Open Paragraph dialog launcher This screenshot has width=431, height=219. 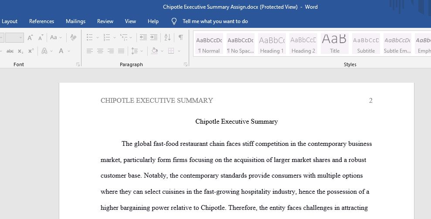(186, 64)
